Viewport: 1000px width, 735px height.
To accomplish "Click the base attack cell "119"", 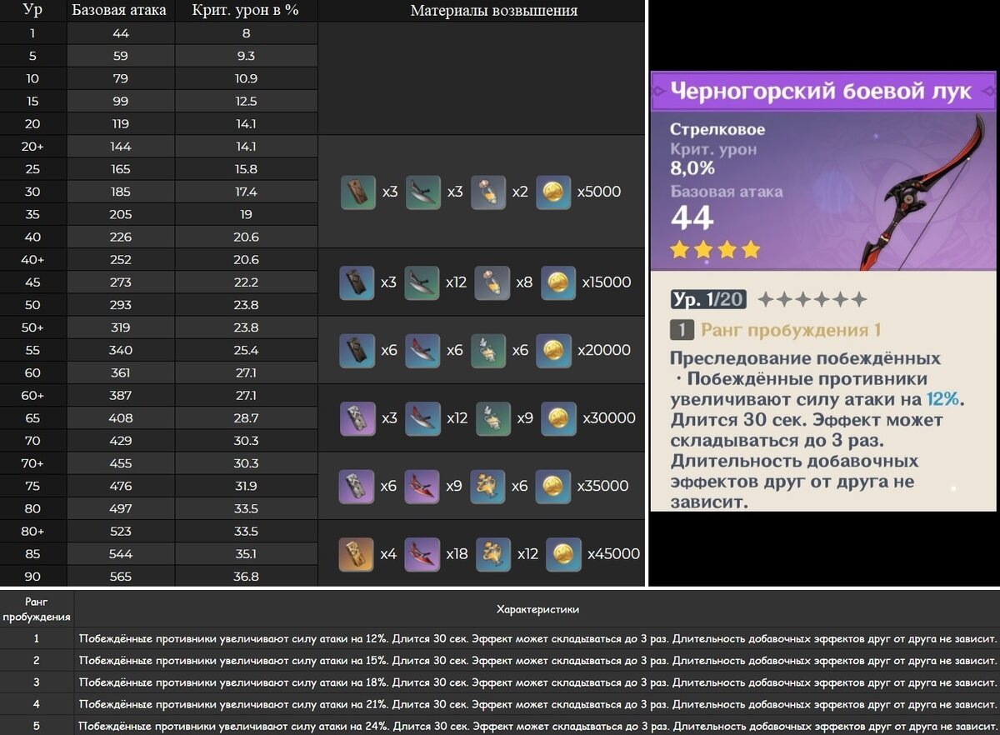I will [121, 123].
